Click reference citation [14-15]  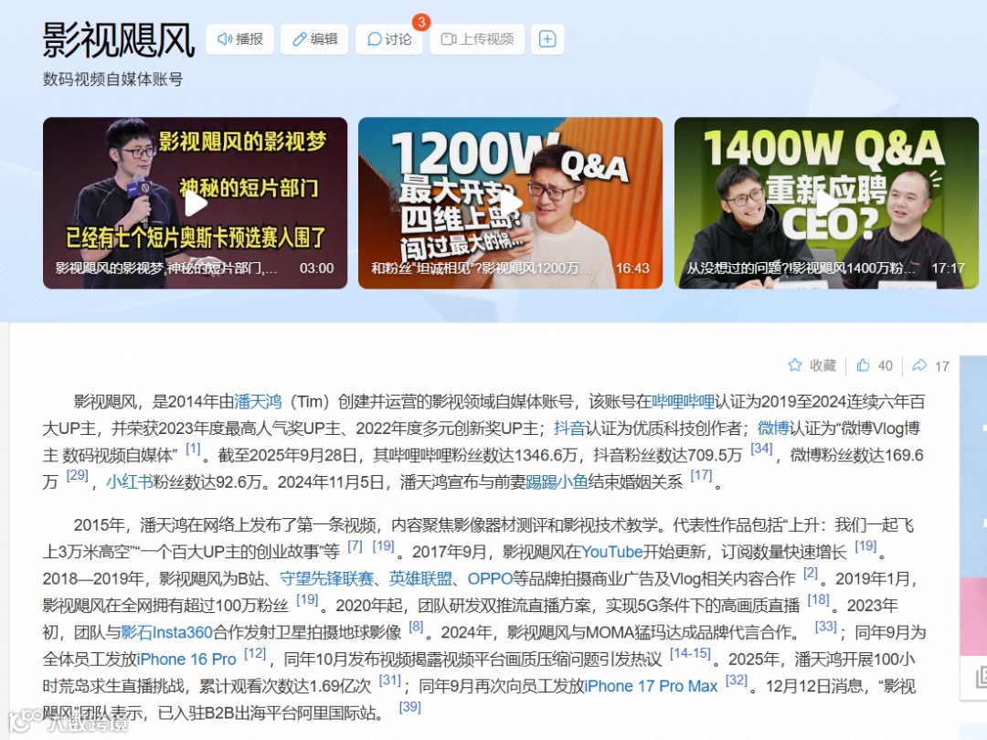[691, 654]
